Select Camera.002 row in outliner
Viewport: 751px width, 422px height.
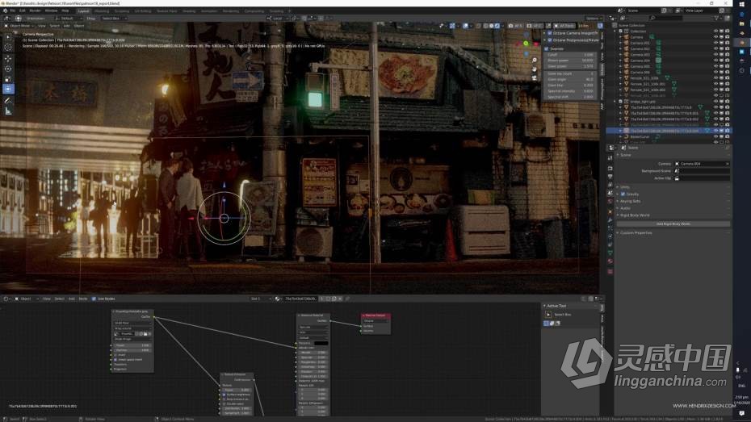pyautogui.click(x=640, y=48)
